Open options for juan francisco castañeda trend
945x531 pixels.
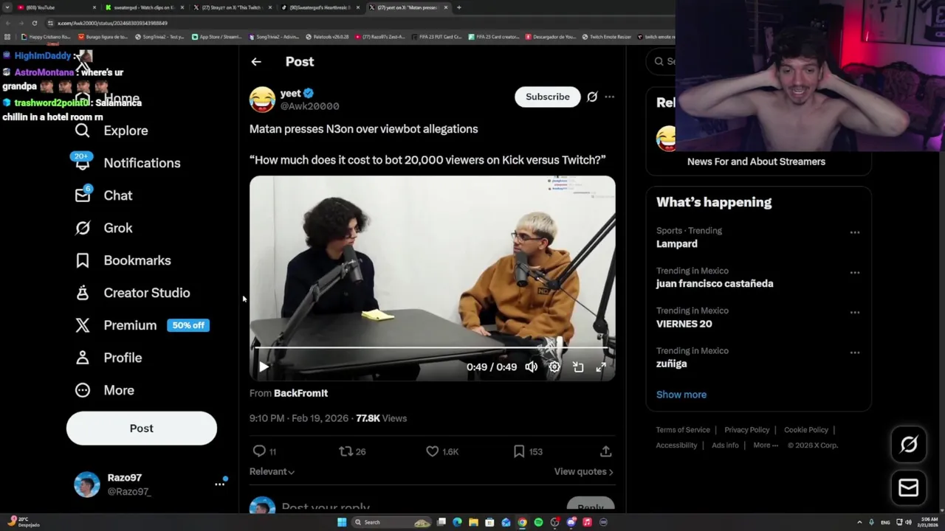pos(854,273)
